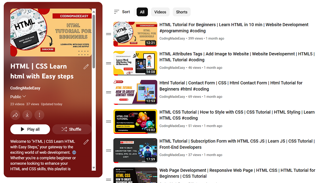
Task: Open the Public visibility dropdown
Action: [18, 96]
